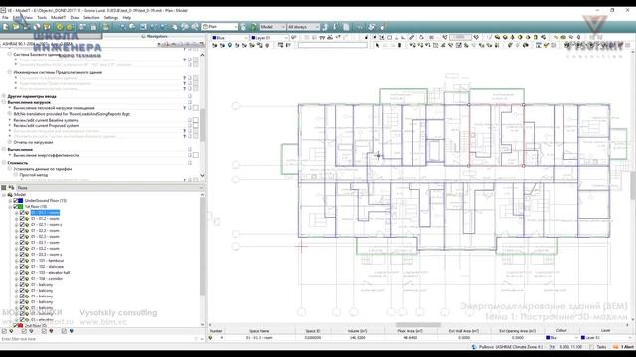636x357 pixels.
Task: Select the Navigators tab
Action: (154, 36)
